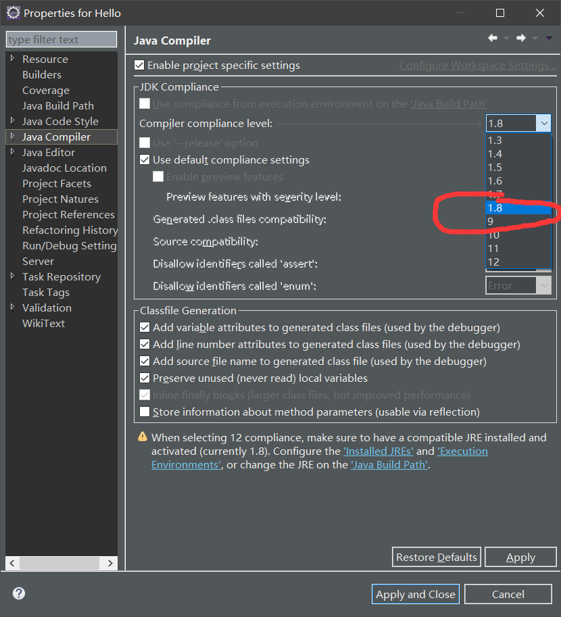Image resolution: width=561 pixels, height=617 pixels.
Task: Click the Cancel button
Action: (x=508, y=594)
